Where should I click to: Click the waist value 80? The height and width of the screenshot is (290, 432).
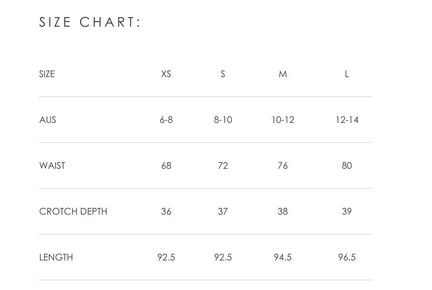point(347,165)
